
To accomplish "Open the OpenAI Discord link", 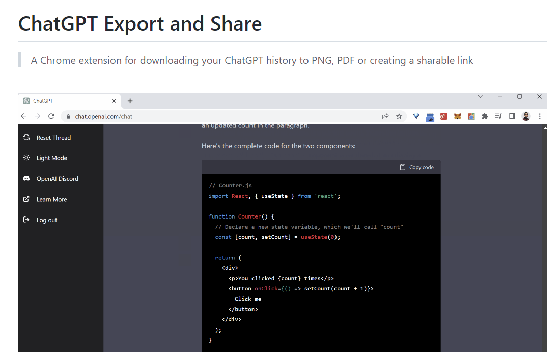I will pyautogui.click(x=57, y=179).
